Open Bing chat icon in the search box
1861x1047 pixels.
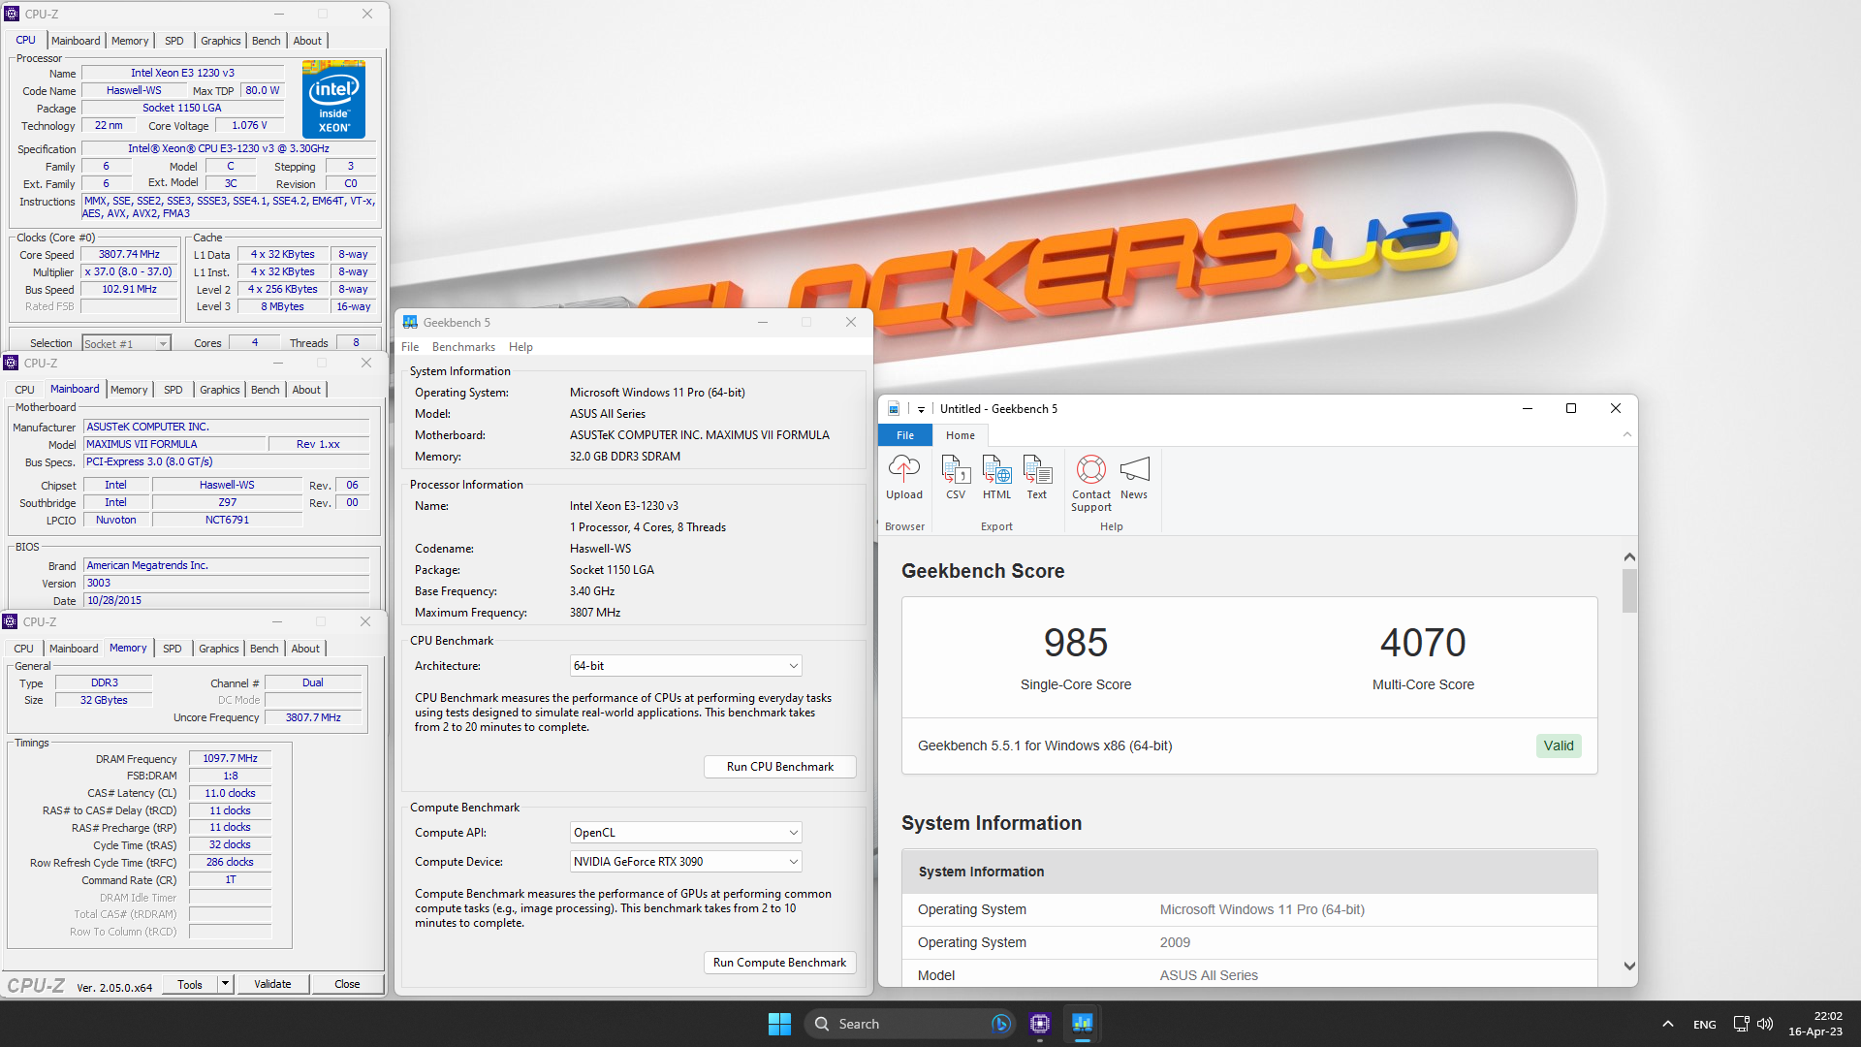pos(1001,1024)
